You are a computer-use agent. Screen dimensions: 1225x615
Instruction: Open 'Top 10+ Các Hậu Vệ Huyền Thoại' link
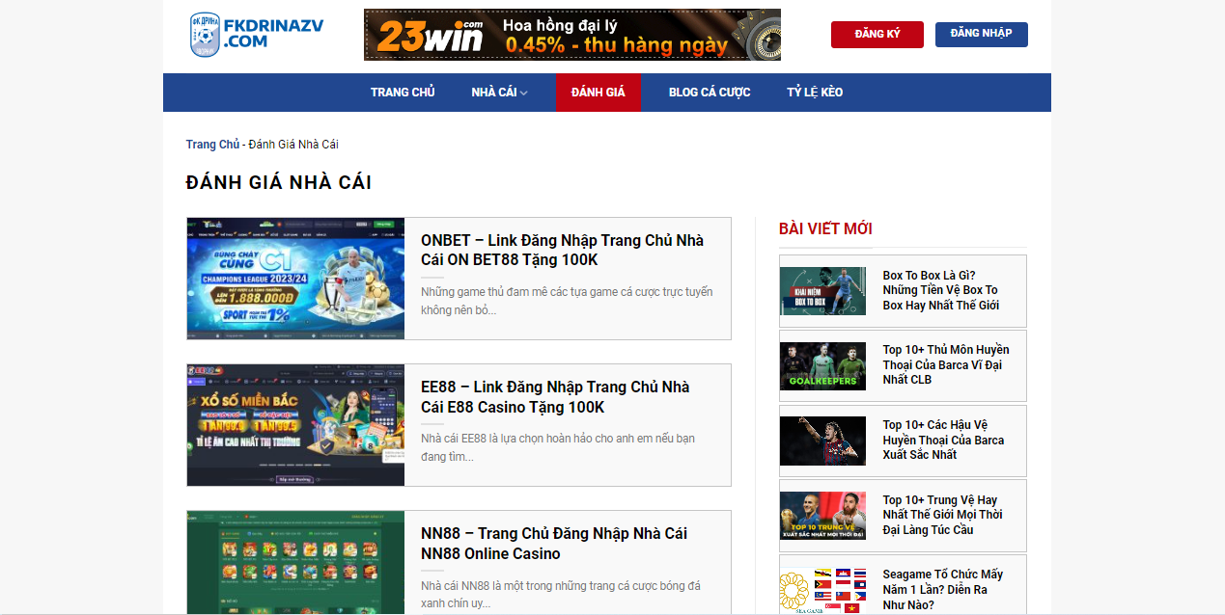tap(943, 440)
